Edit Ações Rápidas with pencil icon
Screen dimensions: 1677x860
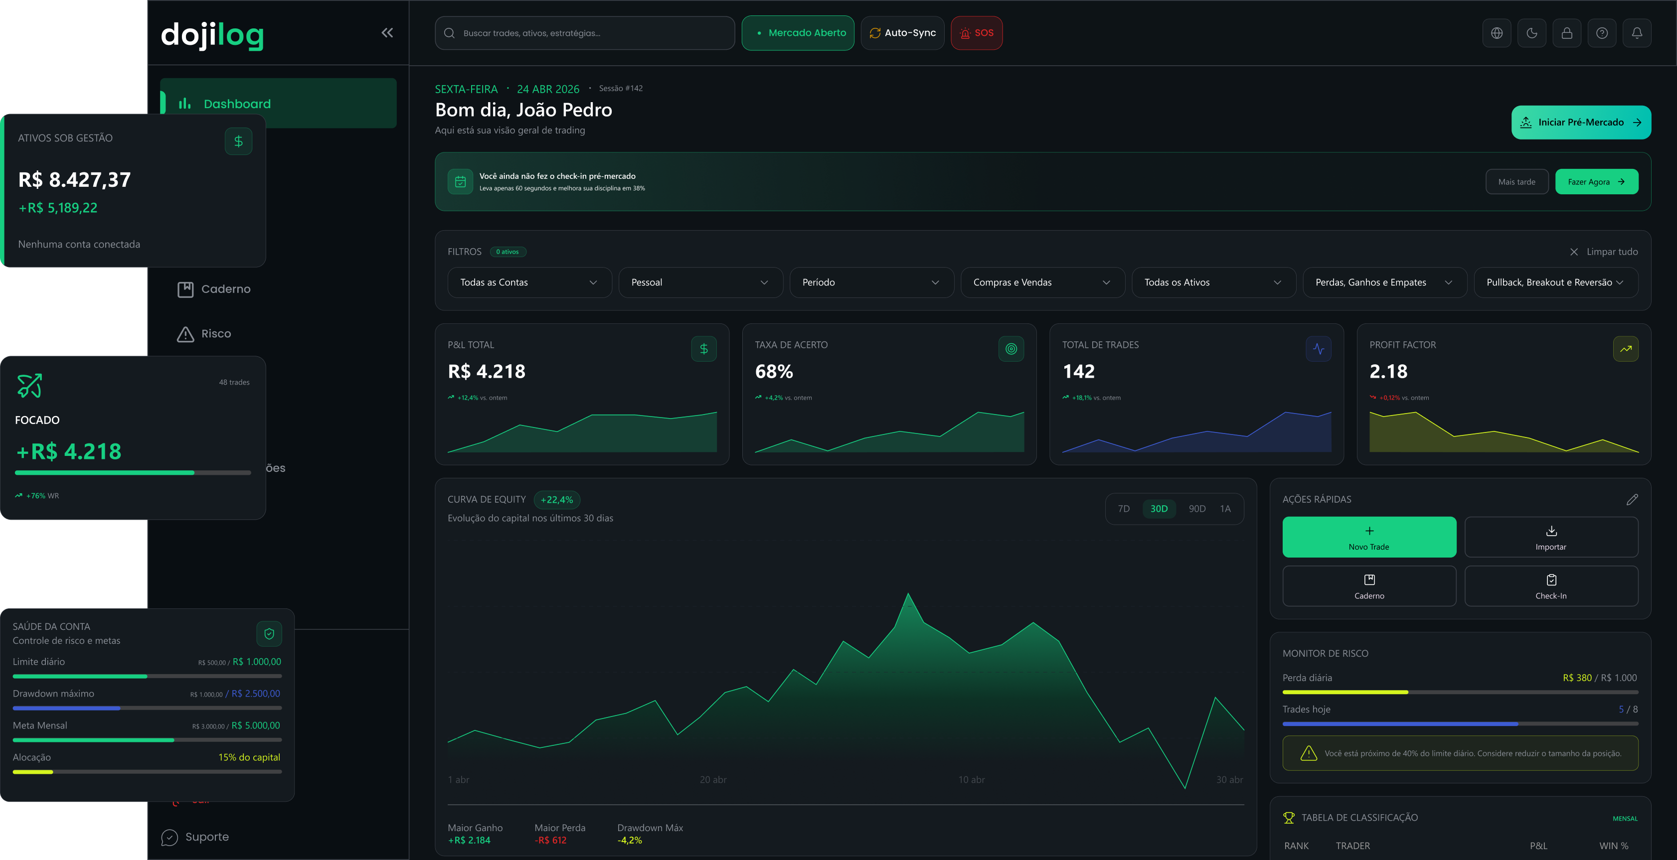[1632, 500]
